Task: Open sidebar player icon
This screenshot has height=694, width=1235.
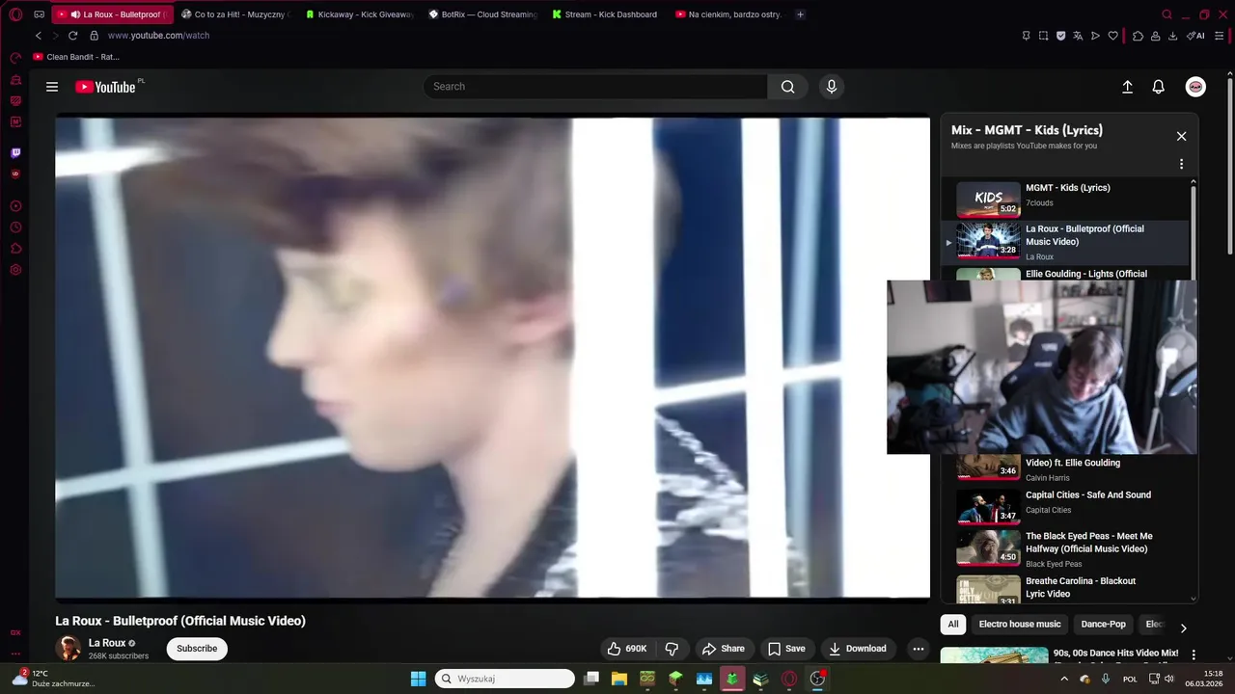Action: (x=15, y=206)
